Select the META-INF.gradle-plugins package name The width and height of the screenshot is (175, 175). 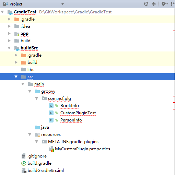tap(73, 142)
